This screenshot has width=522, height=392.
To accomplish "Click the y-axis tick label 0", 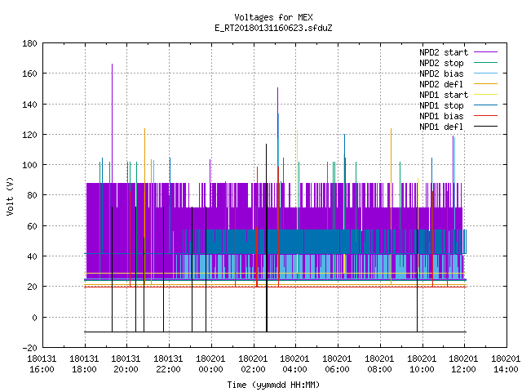I will [34, 318].
